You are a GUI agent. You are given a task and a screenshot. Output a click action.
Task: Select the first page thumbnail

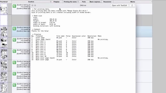tap(4, 9)
